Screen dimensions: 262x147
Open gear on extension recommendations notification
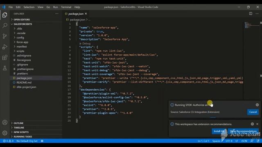pos(252,124)
